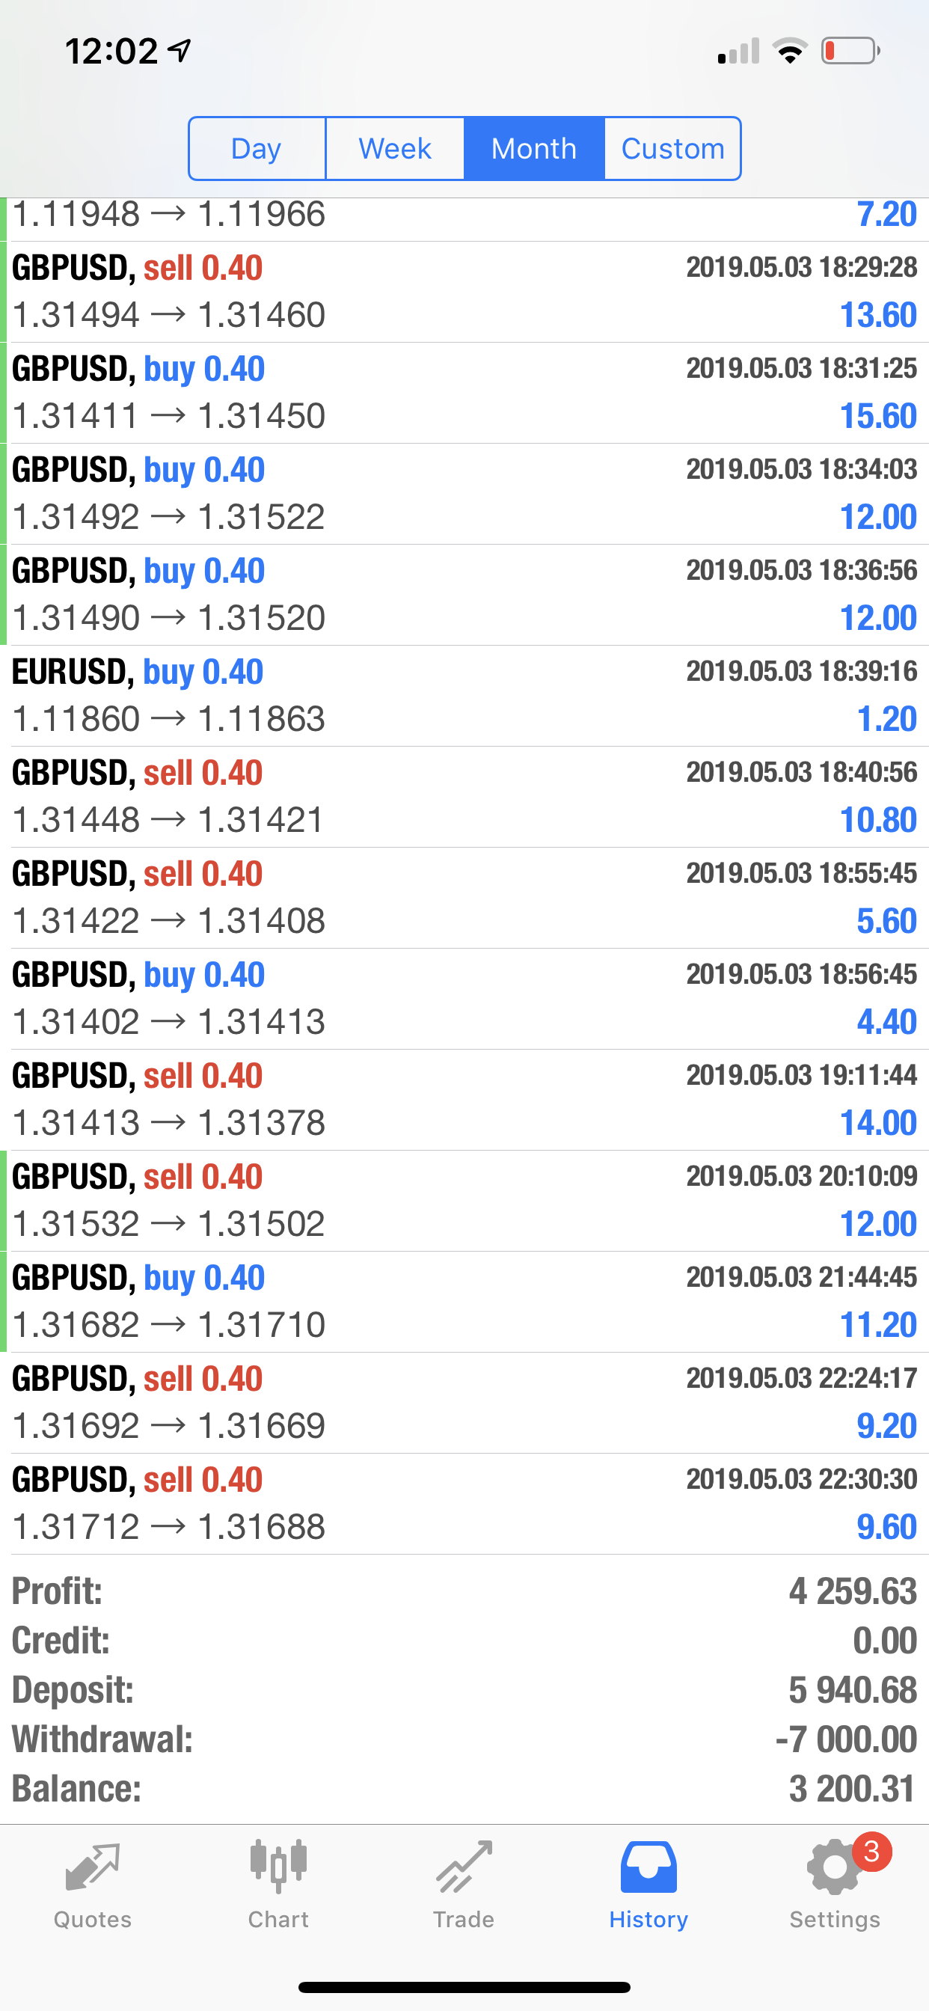Switch history range to Day
Image resolution: width=929 pixels, height=2011 pixels.
point(257,148)
